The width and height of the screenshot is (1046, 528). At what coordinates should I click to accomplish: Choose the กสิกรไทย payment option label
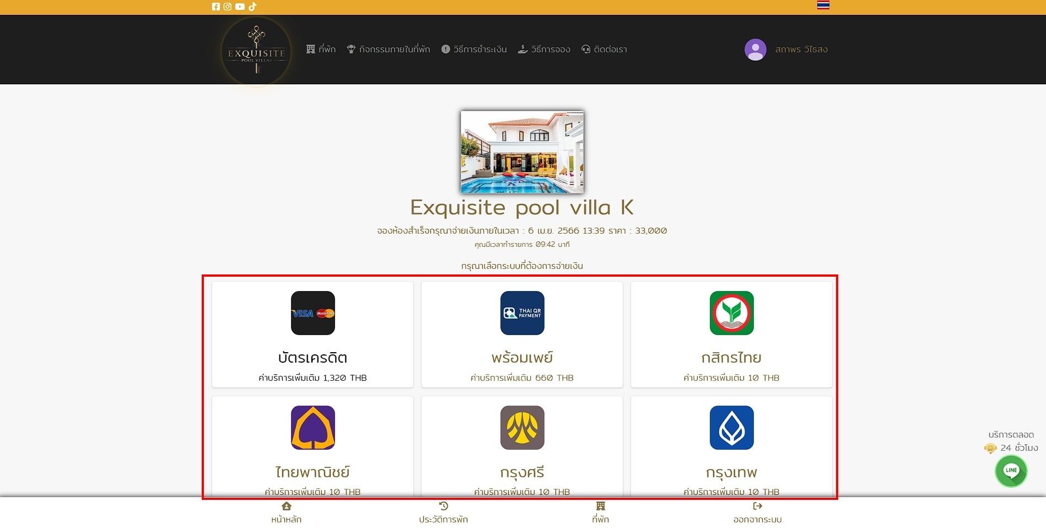point(731,358)
